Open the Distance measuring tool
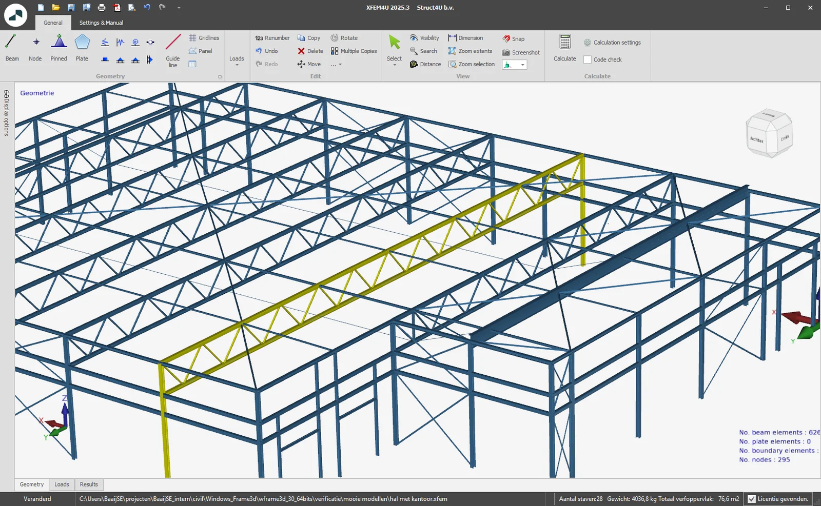 (425, 64)
